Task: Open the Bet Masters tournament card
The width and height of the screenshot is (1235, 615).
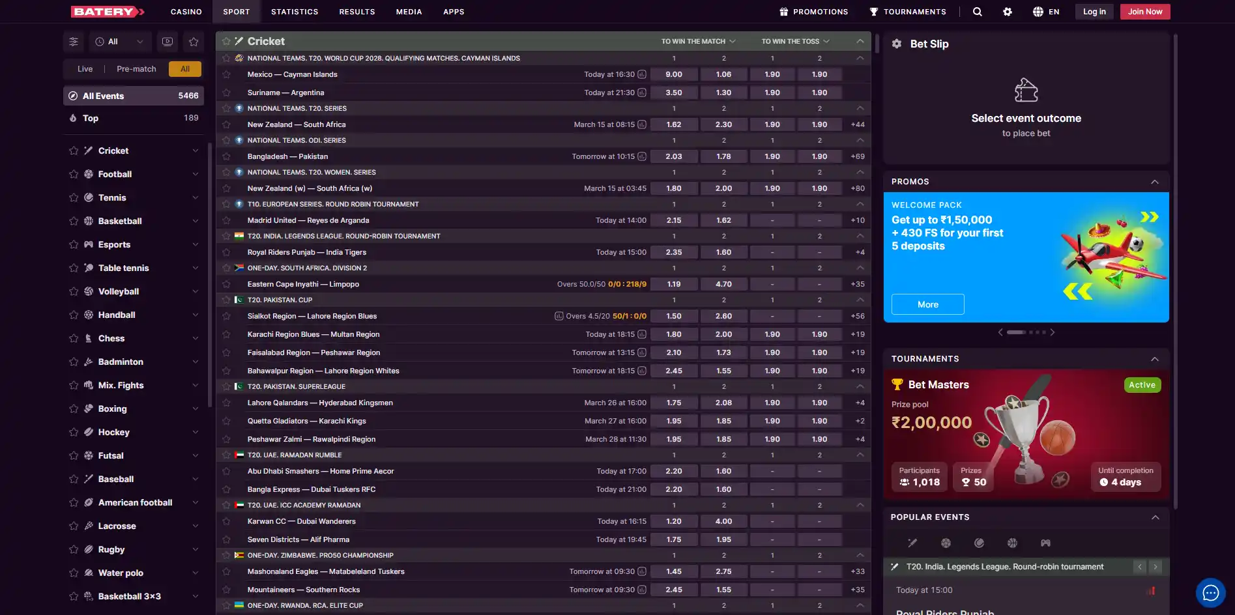Action: tap(1026, 435)
